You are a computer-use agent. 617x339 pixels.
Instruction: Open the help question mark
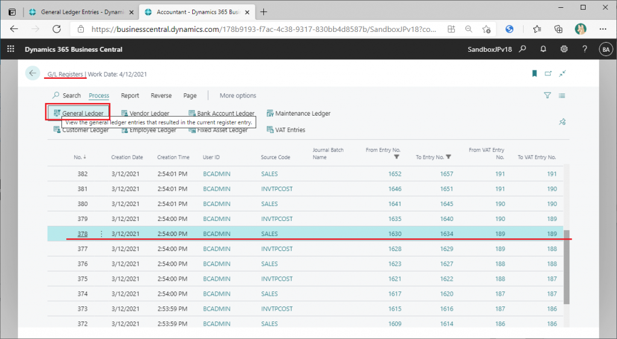pyautogui.click(x=584, y=49)
